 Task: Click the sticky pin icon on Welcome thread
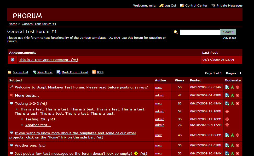tap(11, 87)
